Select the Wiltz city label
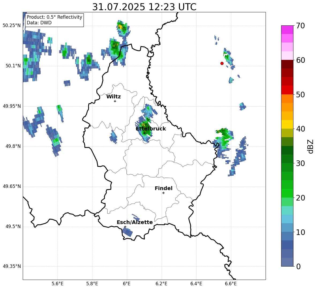This screenshot has height=289, width=317. tap(114, 97)
